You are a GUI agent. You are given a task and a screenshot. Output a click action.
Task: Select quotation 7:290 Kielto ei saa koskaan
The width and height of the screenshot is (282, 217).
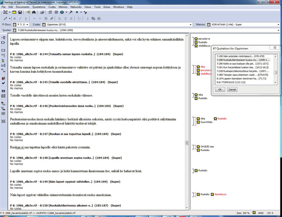tap(242, 64)
